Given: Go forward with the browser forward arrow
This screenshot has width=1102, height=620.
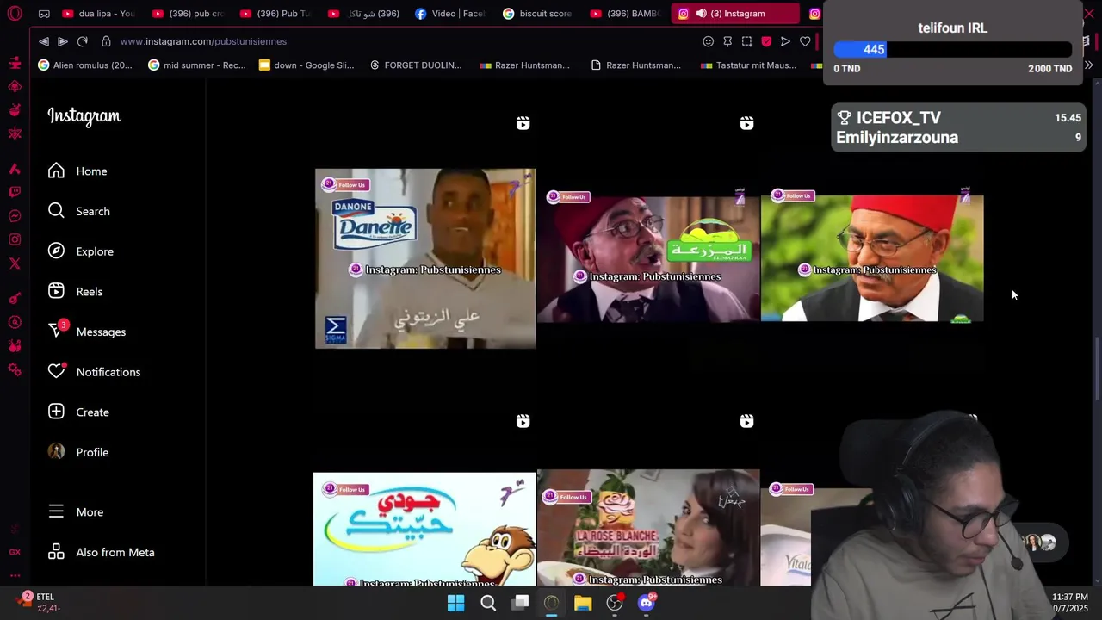Looking at the screenshot, I should click(x=63, y=41).
